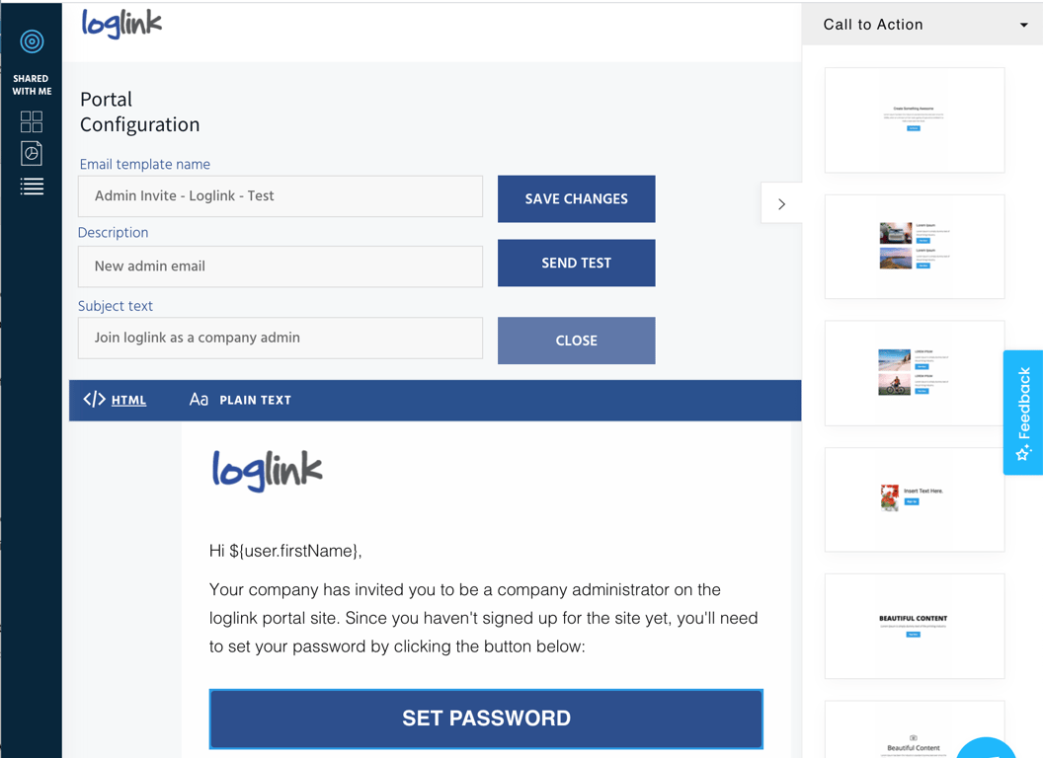Open the pie chart document reports icon

32,153
